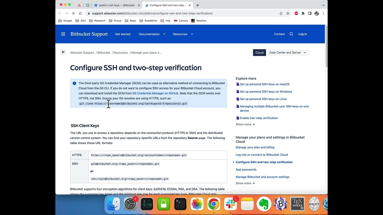The image size is (383, 215).
Task: Expand the Documentation dropdown menu
Action: (152, 34)
